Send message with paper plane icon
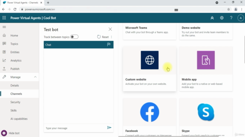 109,128
